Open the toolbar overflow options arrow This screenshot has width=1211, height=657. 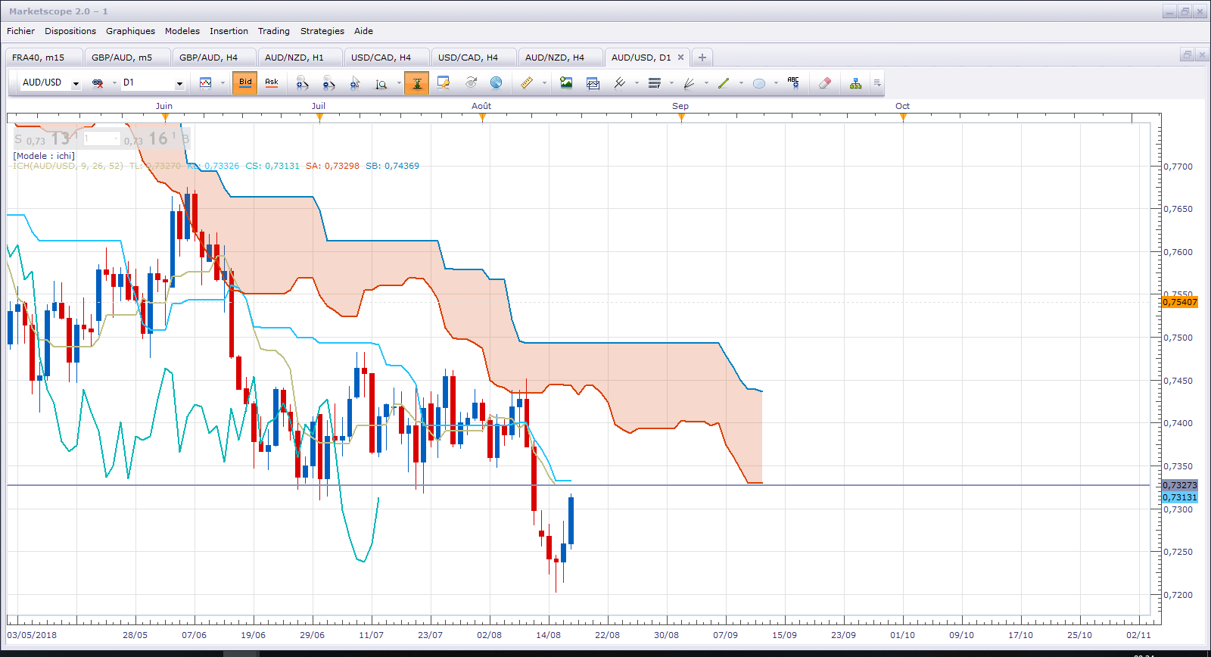(x=877, y=83)
